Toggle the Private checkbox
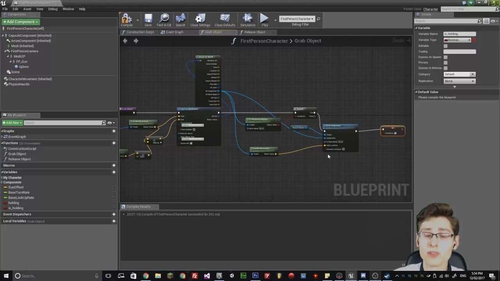Viewport: 500px width, 281px height. coord(445,62)
